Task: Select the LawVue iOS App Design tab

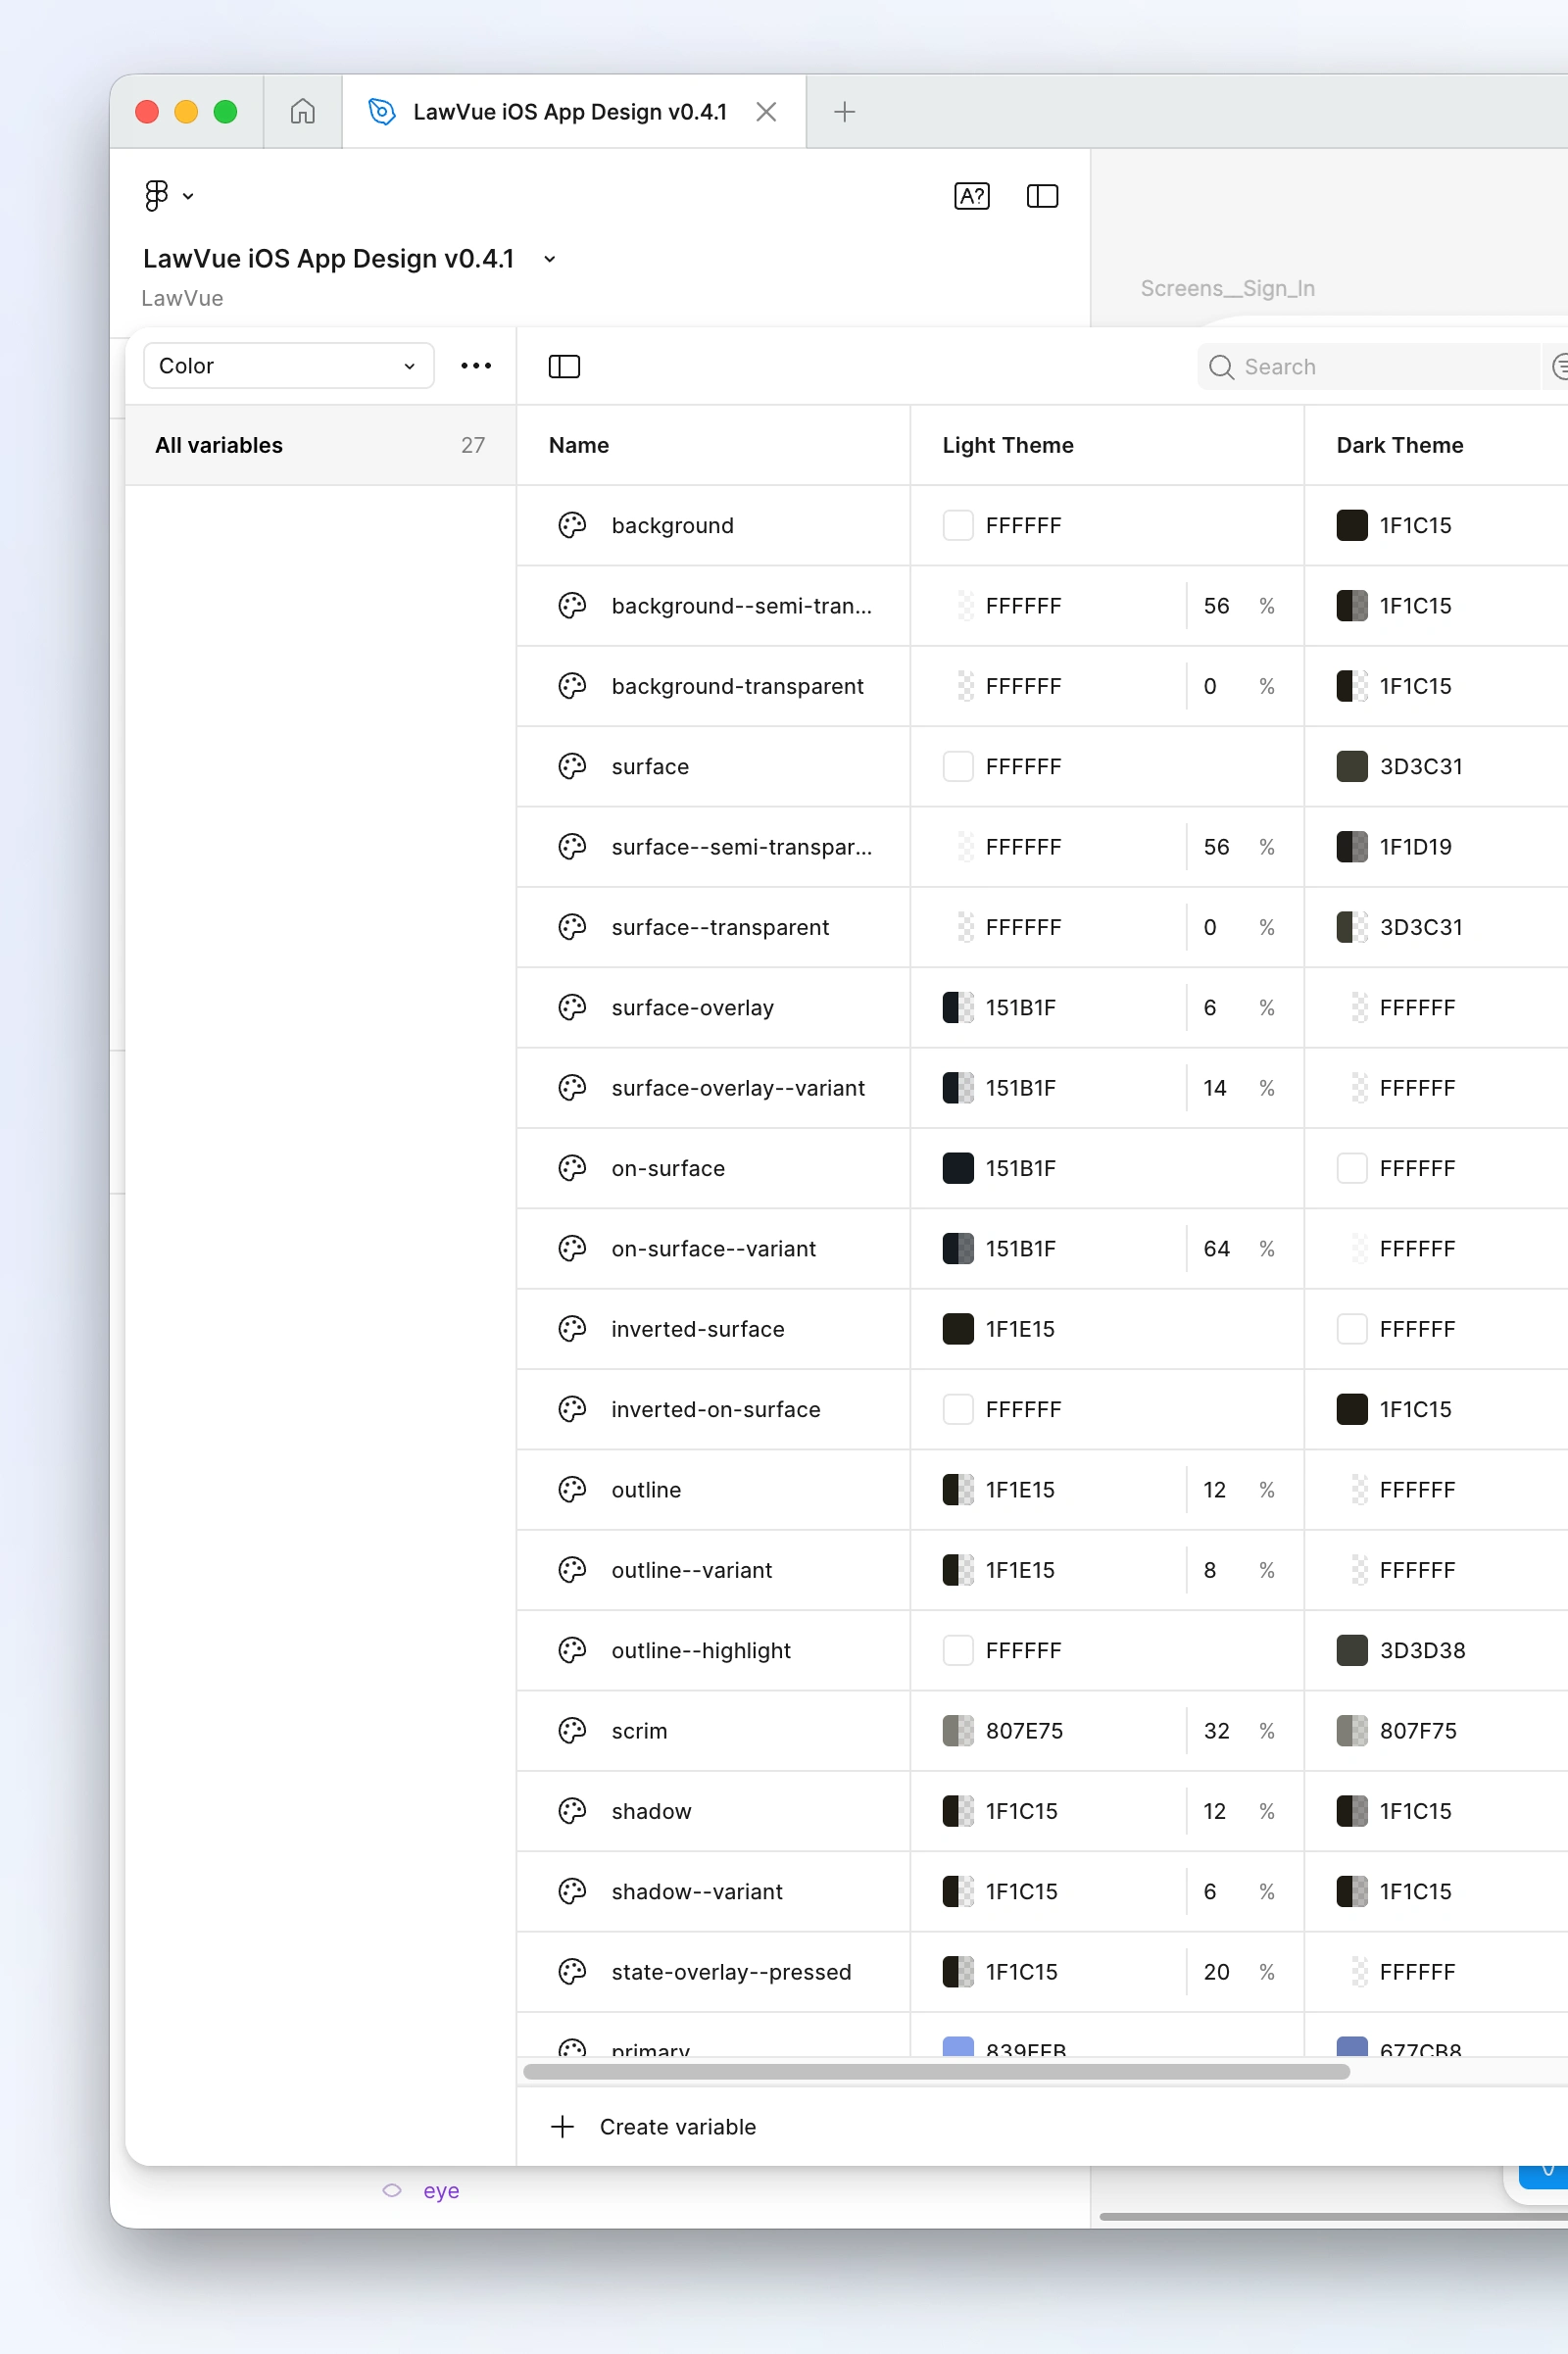Action: [570, 111]
